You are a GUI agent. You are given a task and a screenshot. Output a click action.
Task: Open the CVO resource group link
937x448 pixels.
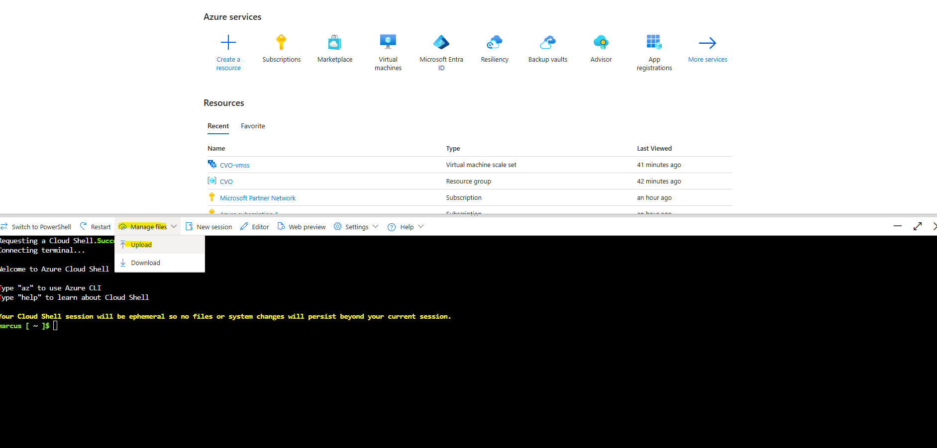(x=226, y=181)
